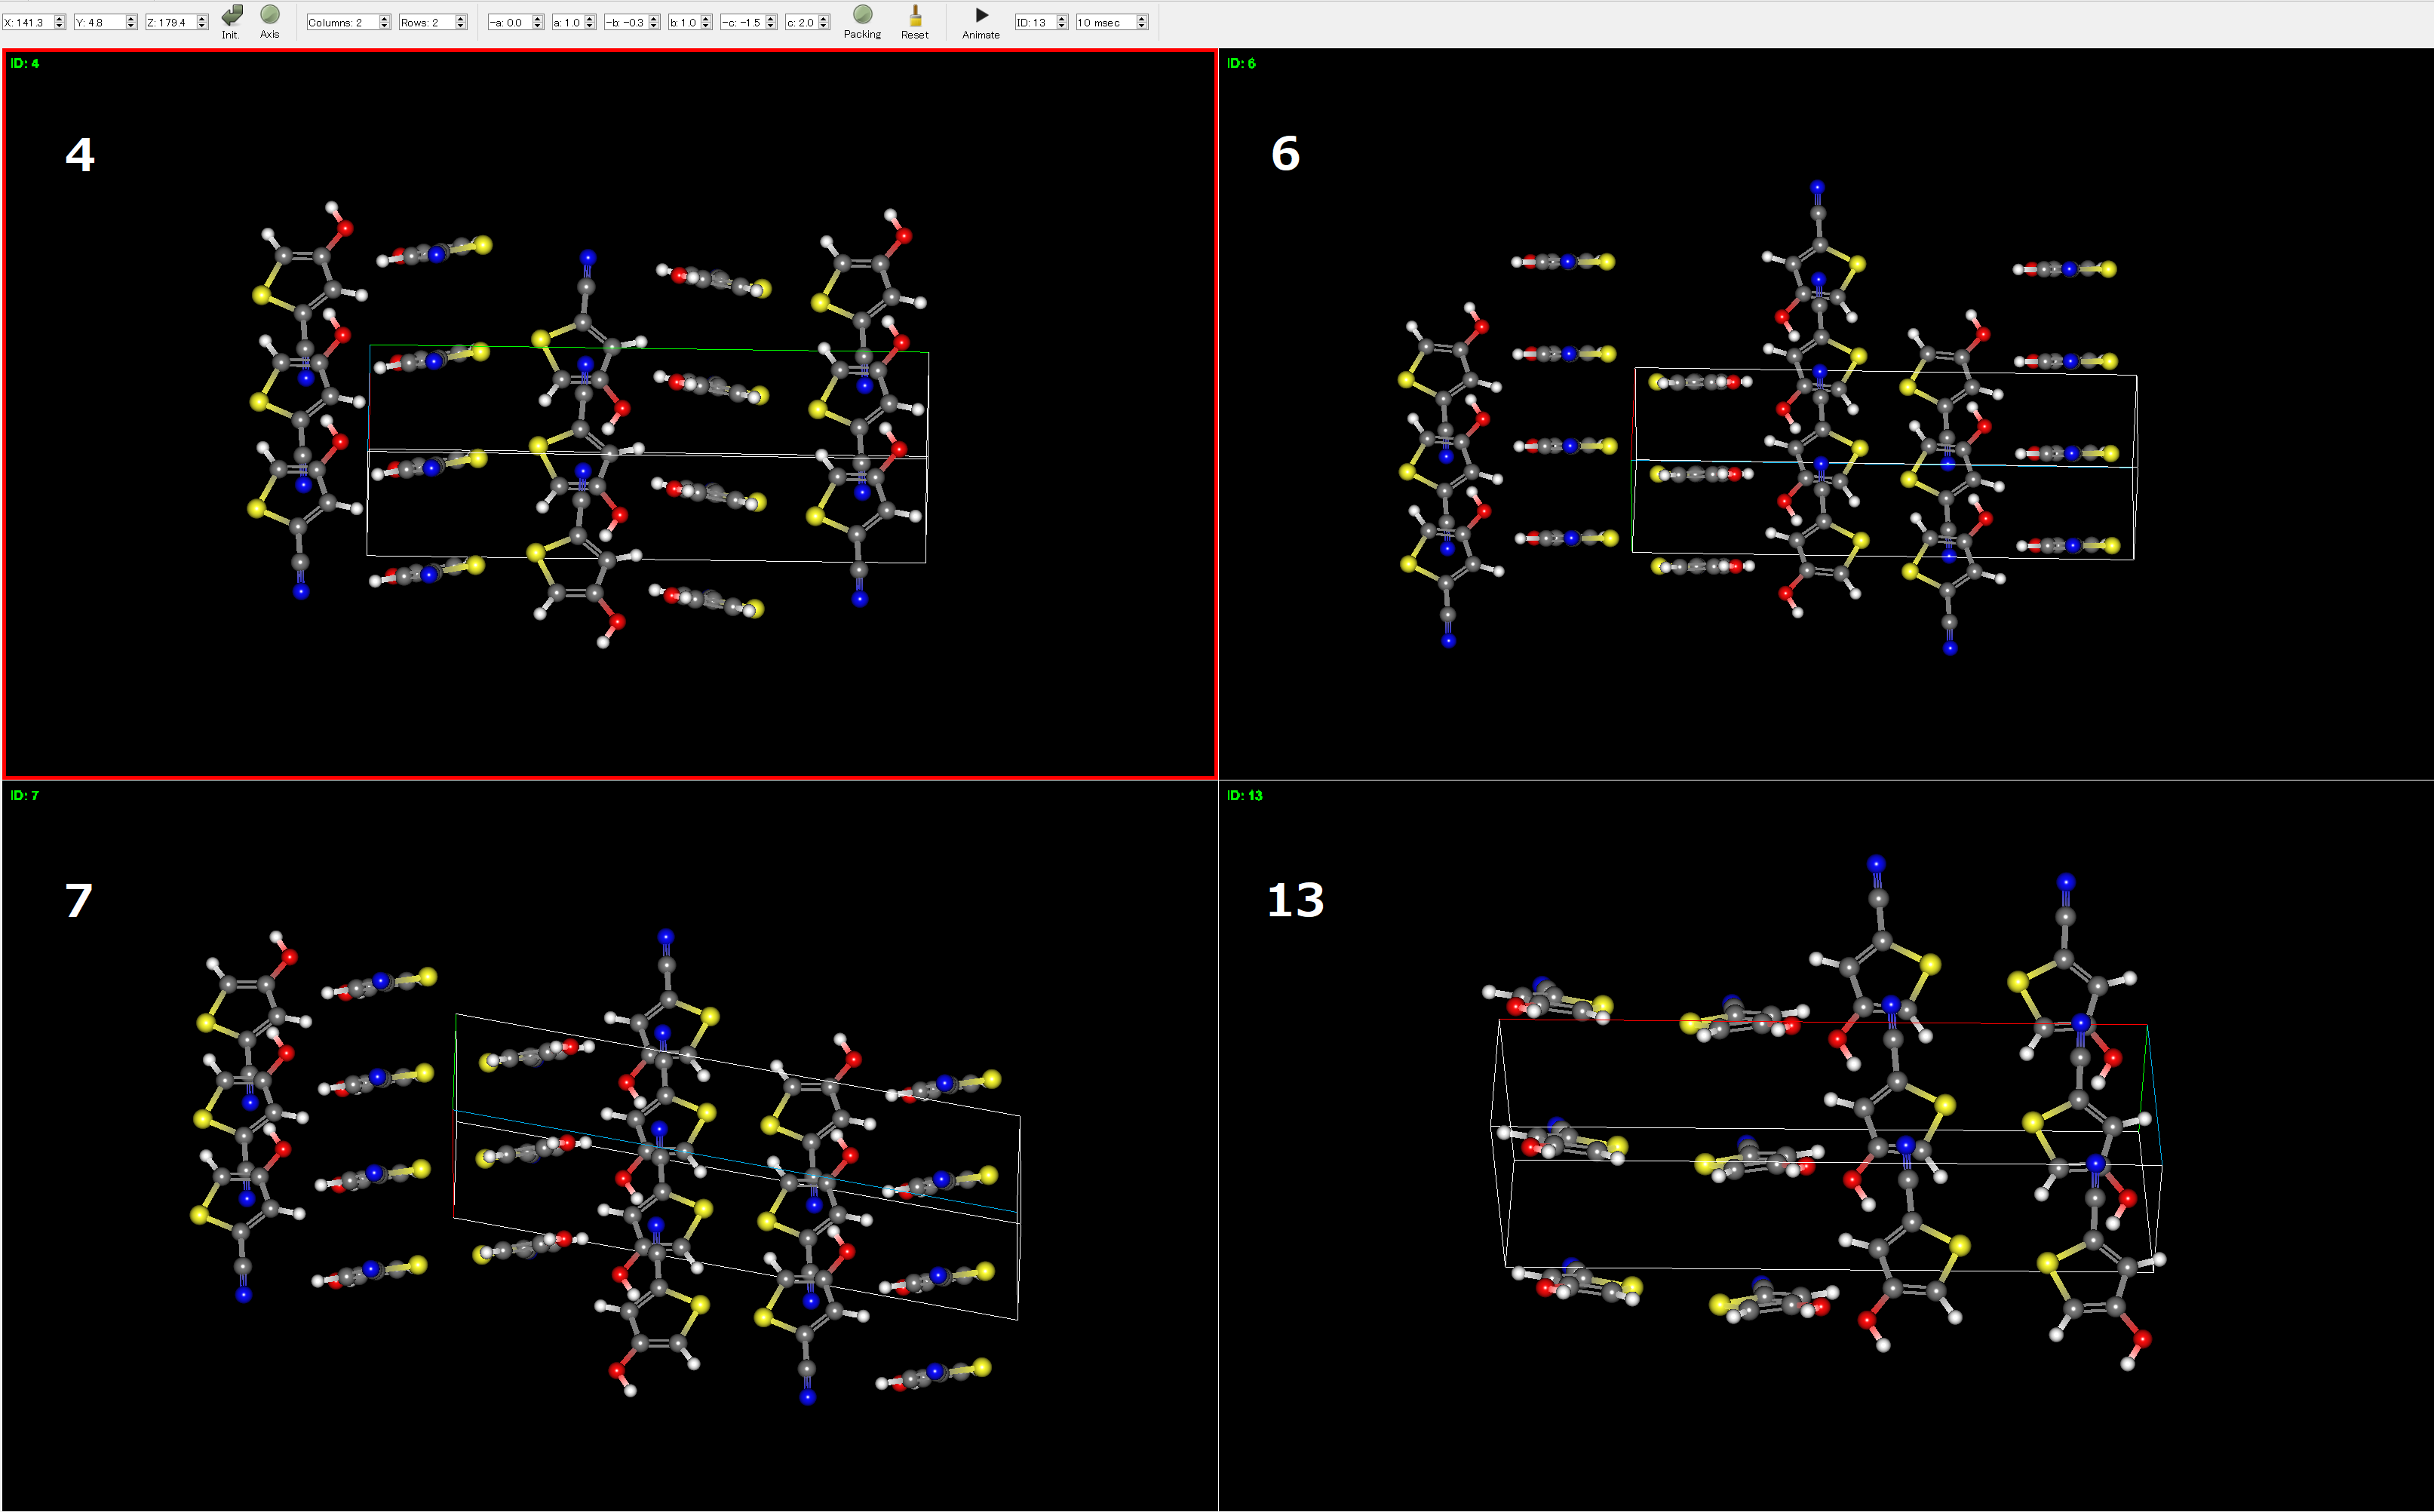2434x1512 pixels.
Task: Decrease X rotation with down arrow
Action: click(60, 26)
